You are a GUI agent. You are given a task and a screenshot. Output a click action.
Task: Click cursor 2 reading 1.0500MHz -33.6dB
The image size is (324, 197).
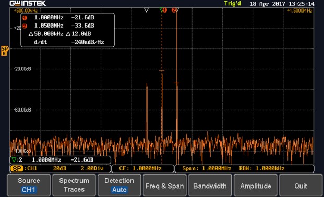coord(64,26)
